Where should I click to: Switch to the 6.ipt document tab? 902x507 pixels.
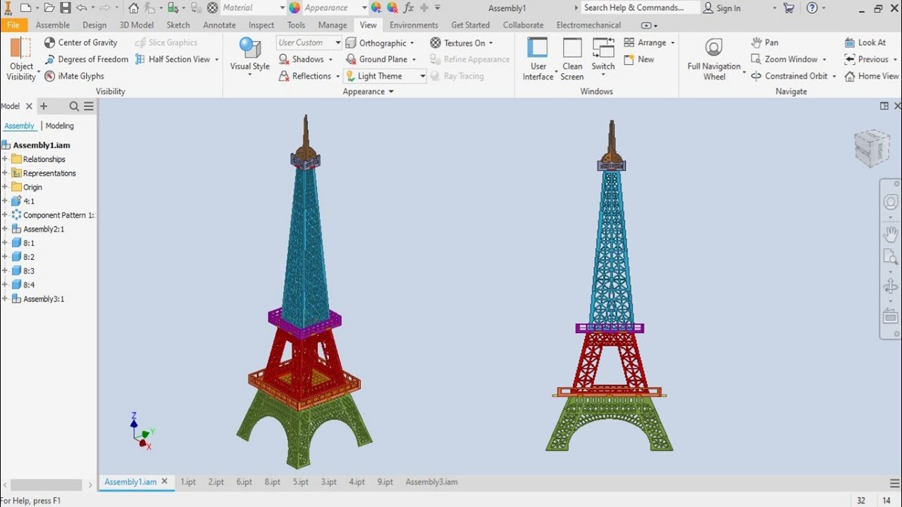coord(244,482)
